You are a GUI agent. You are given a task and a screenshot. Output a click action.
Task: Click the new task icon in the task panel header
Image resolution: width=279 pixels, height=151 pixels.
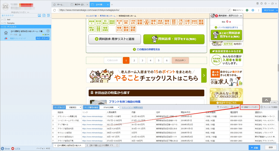click(x=44, y=15)
